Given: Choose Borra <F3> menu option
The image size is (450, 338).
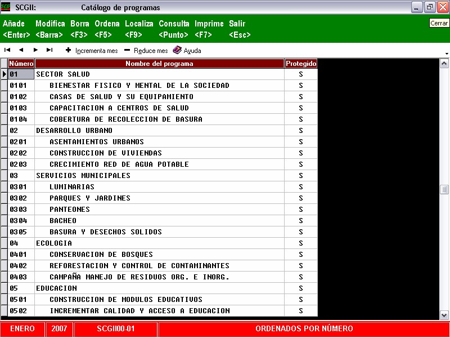Looking at the screenshot, I should click(79, 29).
